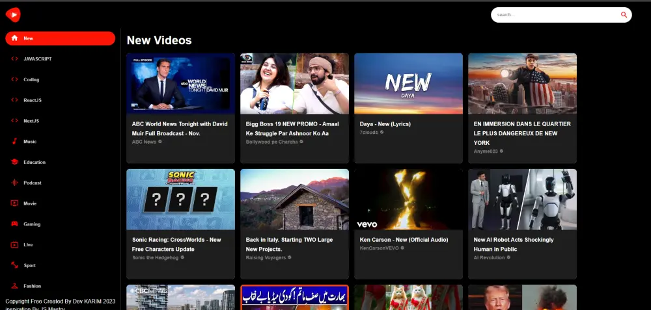Click the Coding code brackets icon
Image resolution: width=651 pixels, height=310 pixels.
click(14, 79)
